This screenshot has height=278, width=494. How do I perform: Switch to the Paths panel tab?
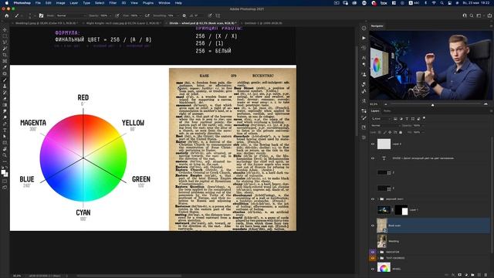pos(387,111)
